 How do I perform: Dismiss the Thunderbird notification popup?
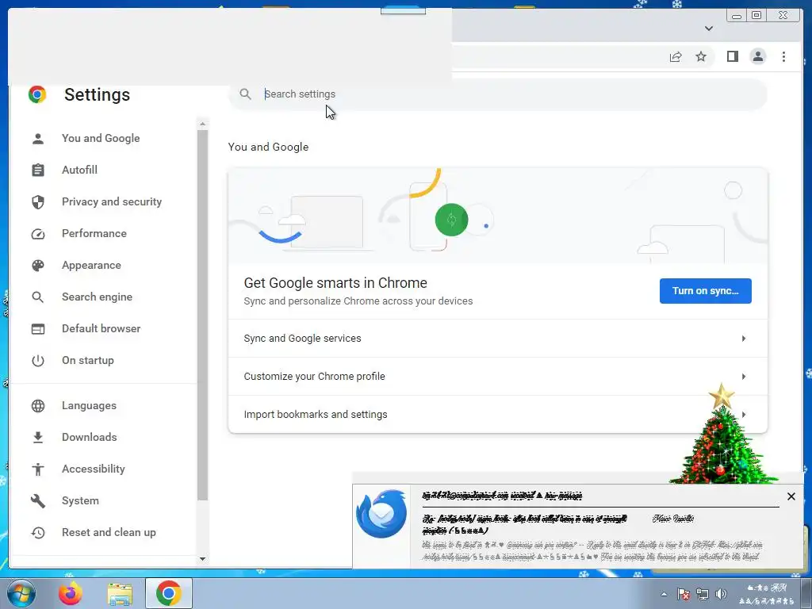(x=791, y=496)
